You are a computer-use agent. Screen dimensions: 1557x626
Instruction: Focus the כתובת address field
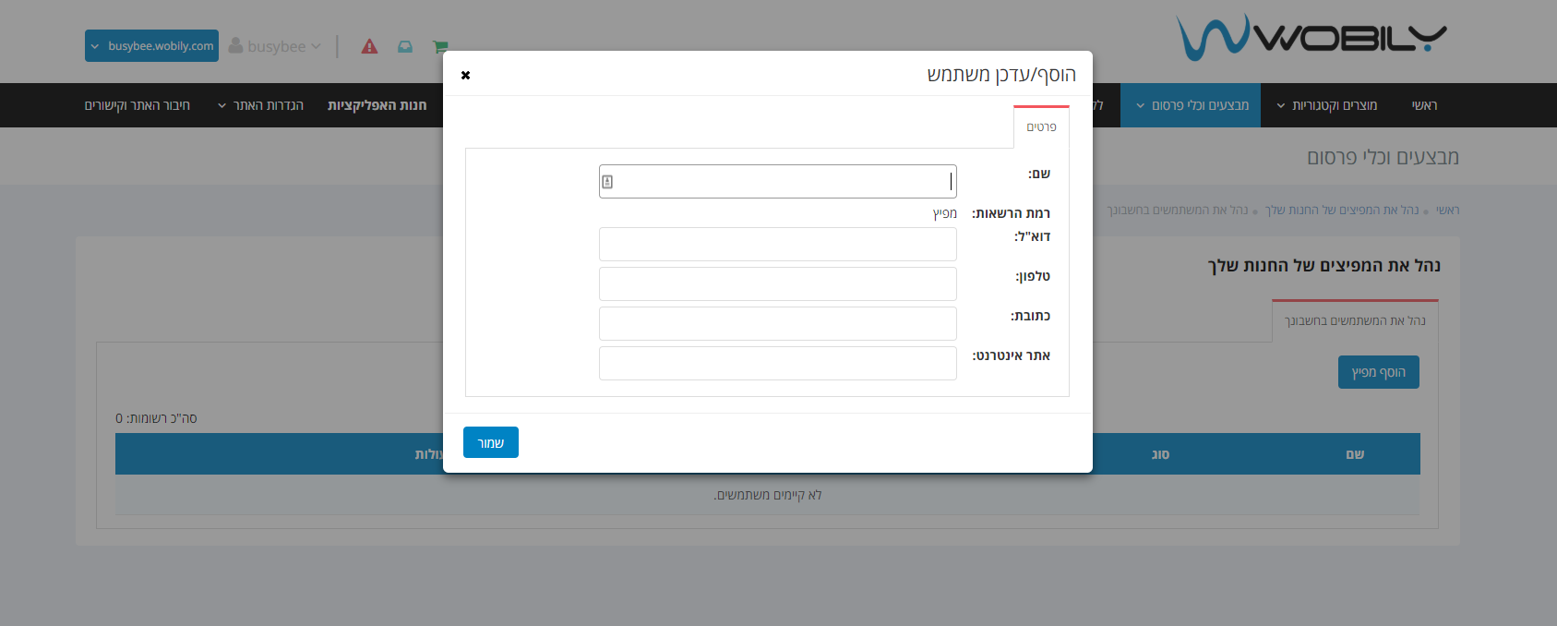tap(777, 323)
